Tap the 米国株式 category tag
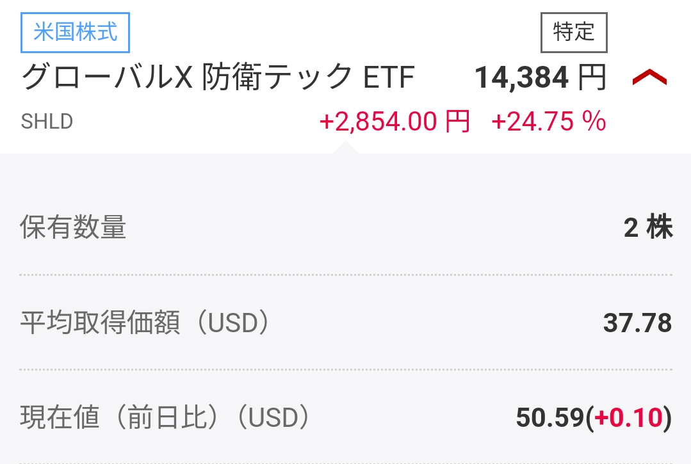The width and height of the screenshot is (691, 464). (76, 33)
